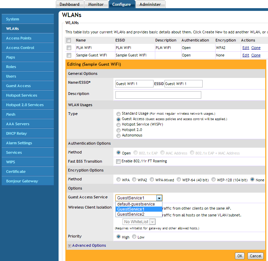Set priority to High

[x=118, y=236]
